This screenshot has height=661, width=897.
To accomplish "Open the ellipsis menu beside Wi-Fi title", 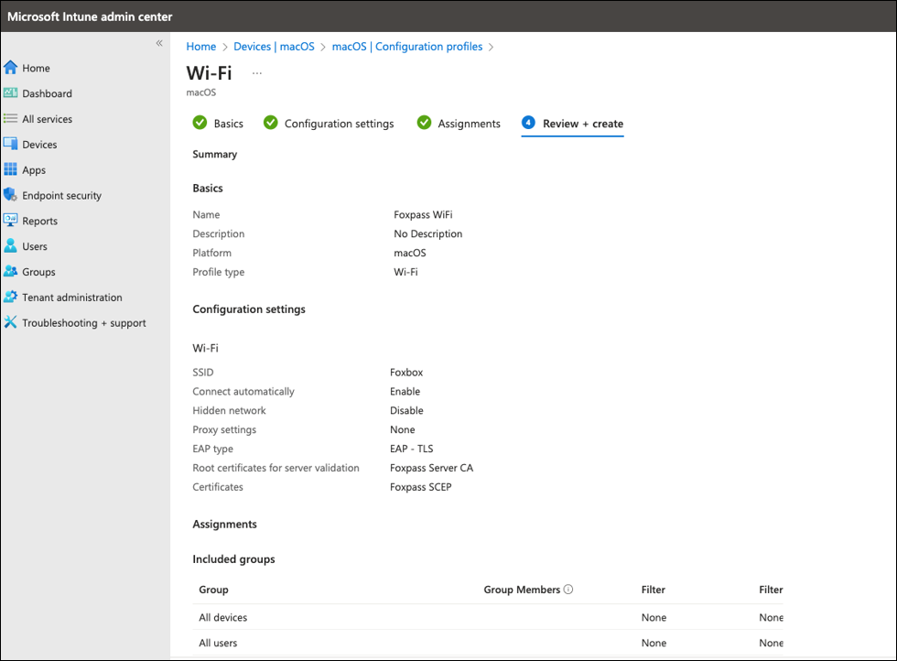I will click(x=257, y=73).
